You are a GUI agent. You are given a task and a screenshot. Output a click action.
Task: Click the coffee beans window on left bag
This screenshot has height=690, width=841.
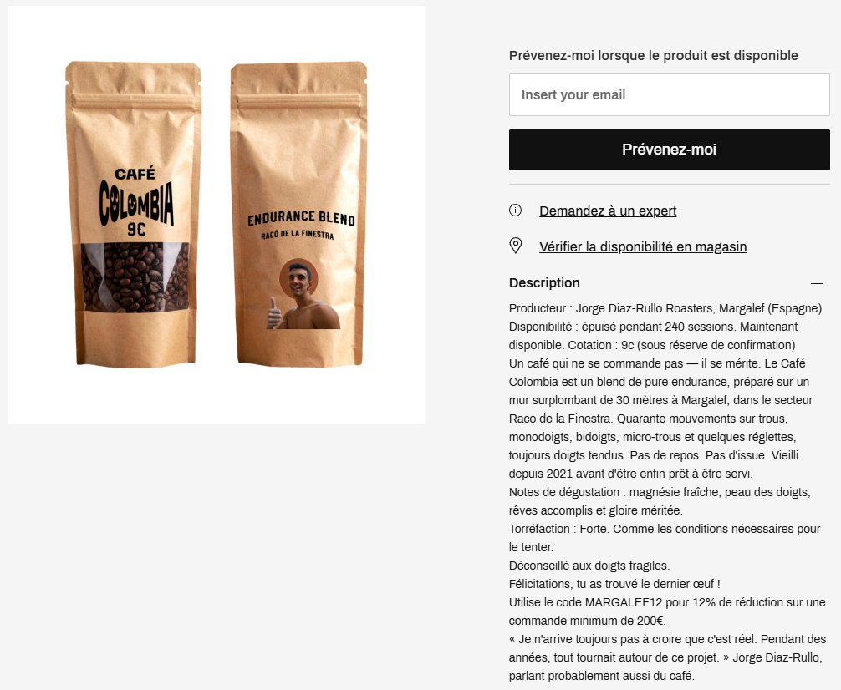pyautogui.click(x=135, y=277)
